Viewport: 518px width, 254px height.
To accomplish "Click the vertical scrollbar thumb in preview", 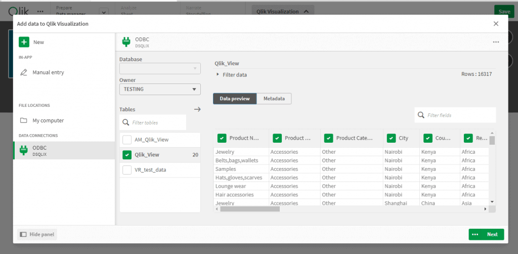I will 492,140.
